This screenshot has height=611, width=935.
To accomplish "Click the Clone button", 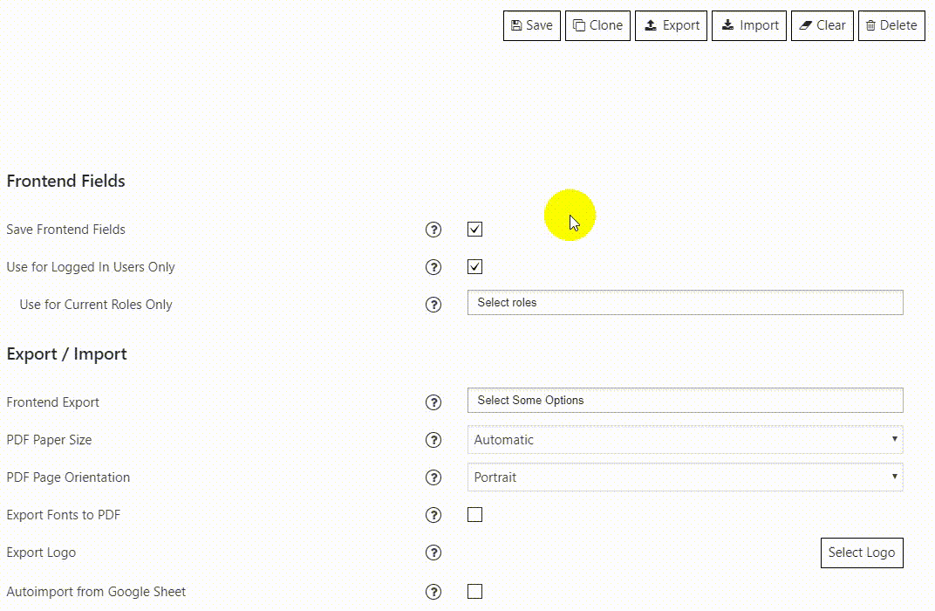I will click(597, 25).
